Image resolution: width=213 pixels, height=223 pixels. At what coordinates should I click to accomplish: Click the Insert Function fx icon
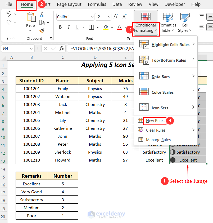pyautogui.click(x=61, y=49)
